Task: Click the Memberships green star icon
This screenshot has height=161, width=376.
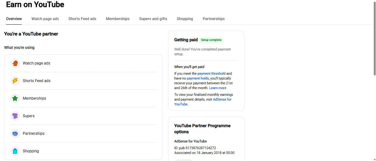Action: (x=15, y=98)
